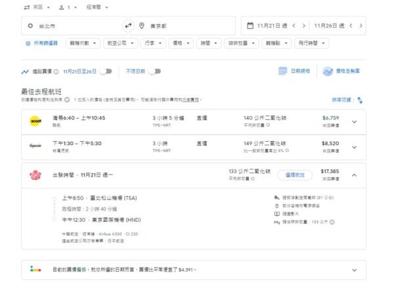Click emissions info icon for 140 公斤 flight
This screenshot has width=394, height=288.
pos(268,125)
